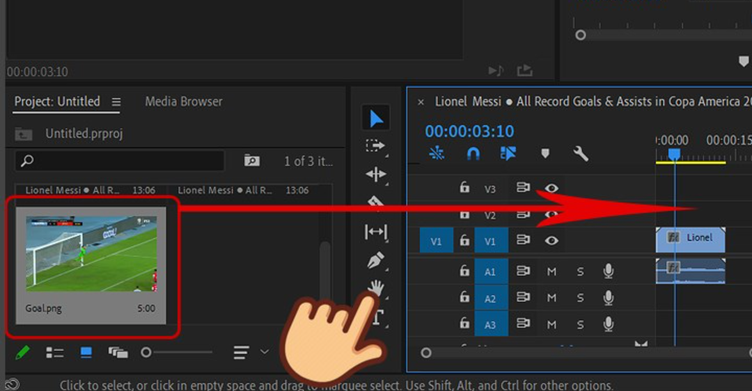Switch Project panel to List View
This screenshot has height=391, width=752.
pyautogui.click(x=55, y=353)
